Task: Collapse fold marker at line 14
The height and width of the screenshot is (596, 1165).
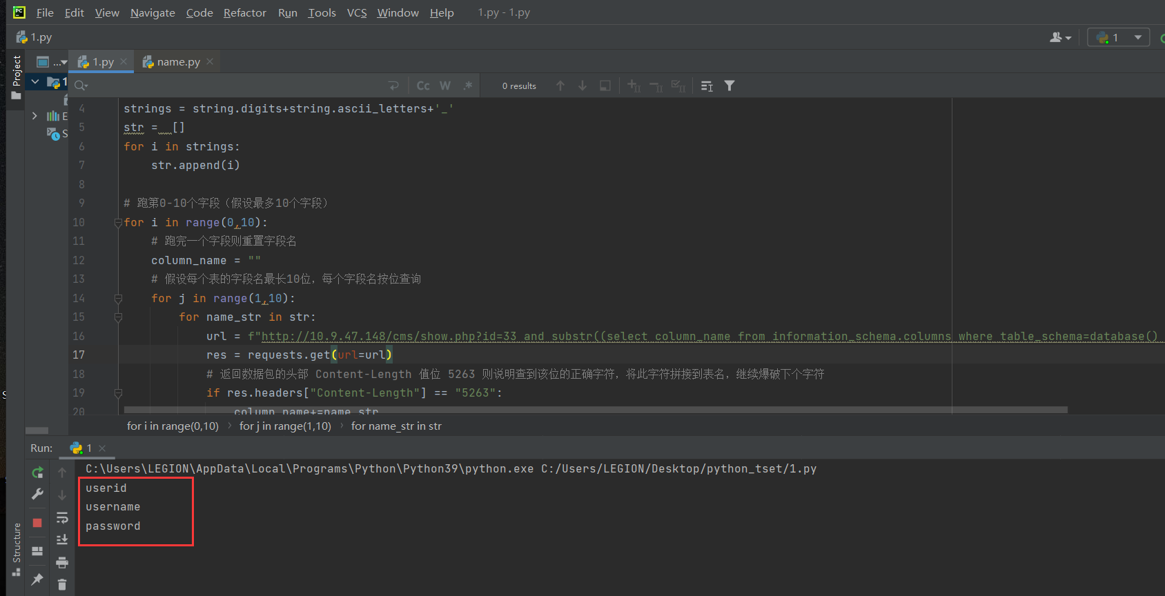Action: point(118,299)
